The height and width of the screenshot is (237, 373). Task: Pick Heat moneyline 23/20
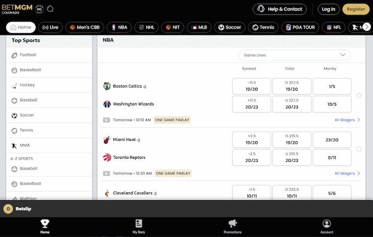click(332, 140)
